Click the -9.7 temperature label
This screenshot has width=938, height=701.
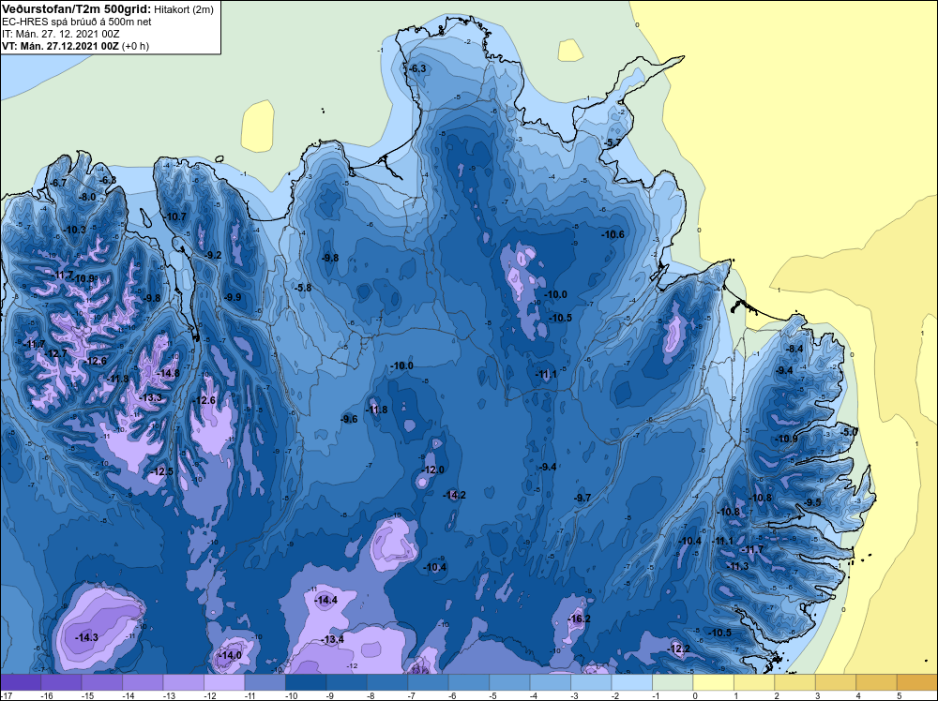click(x=582, y=498)
